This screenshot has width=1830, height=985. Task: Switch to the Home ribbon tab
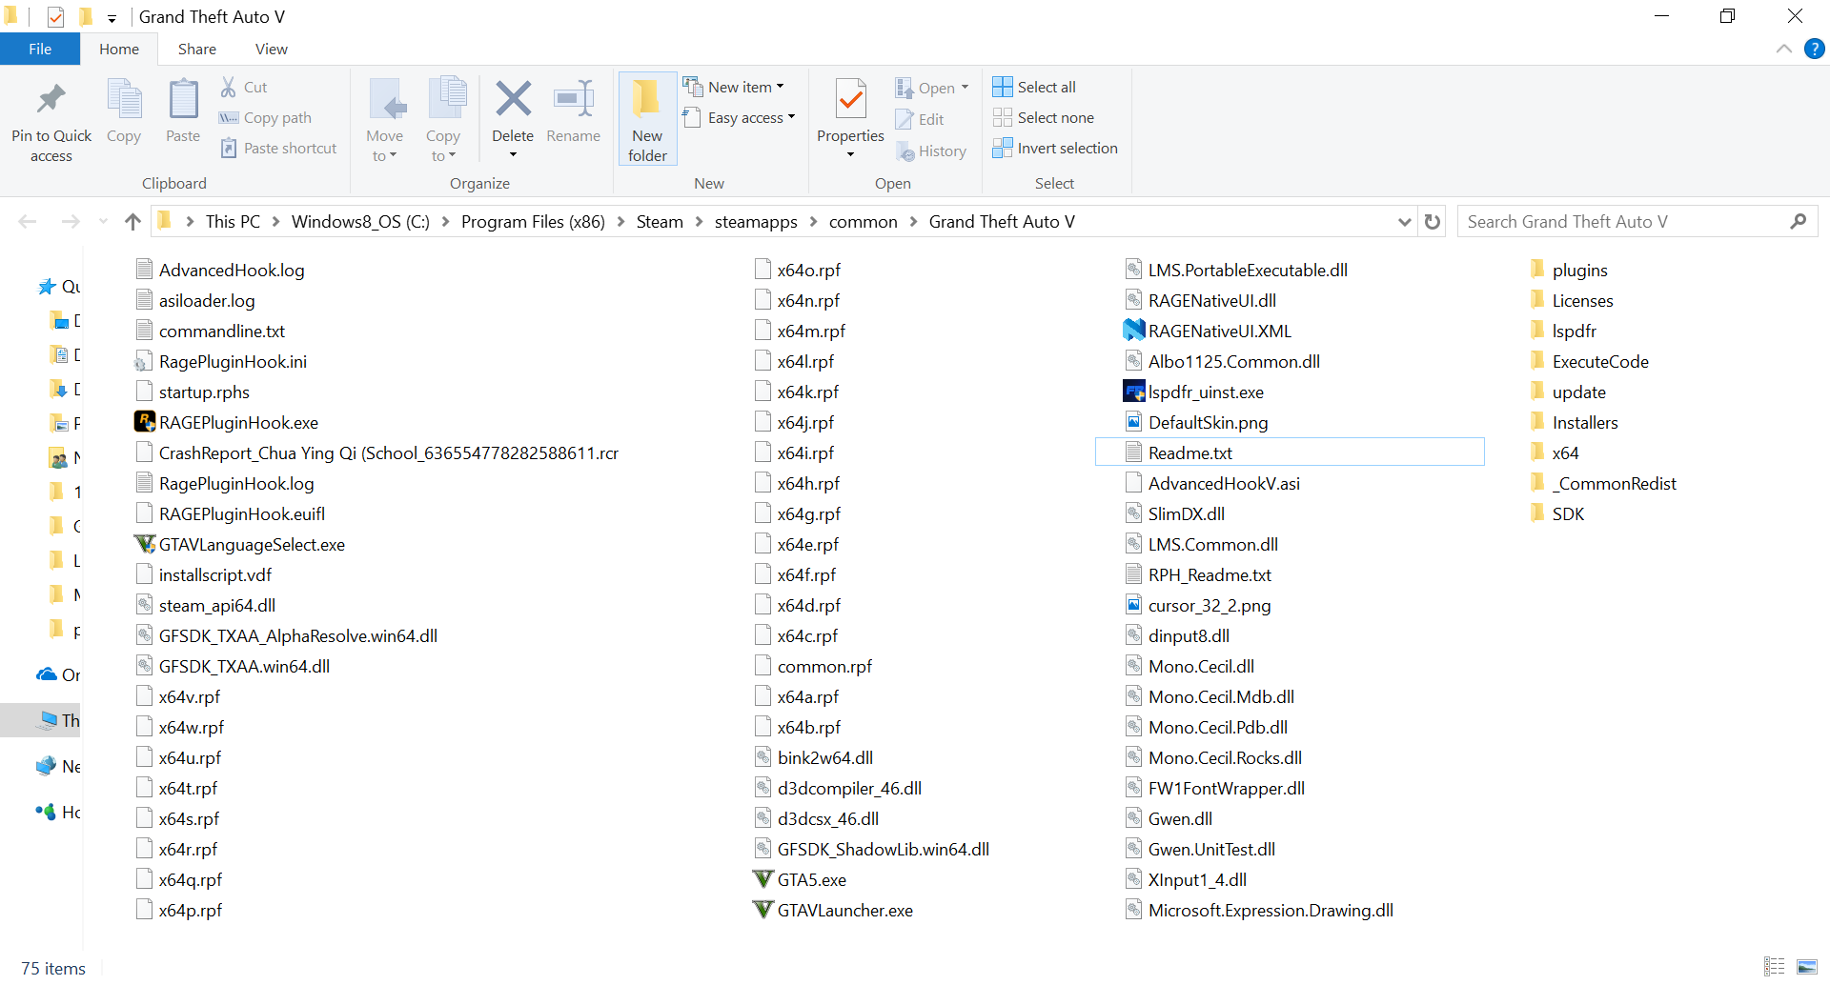(x=119, y=49)
